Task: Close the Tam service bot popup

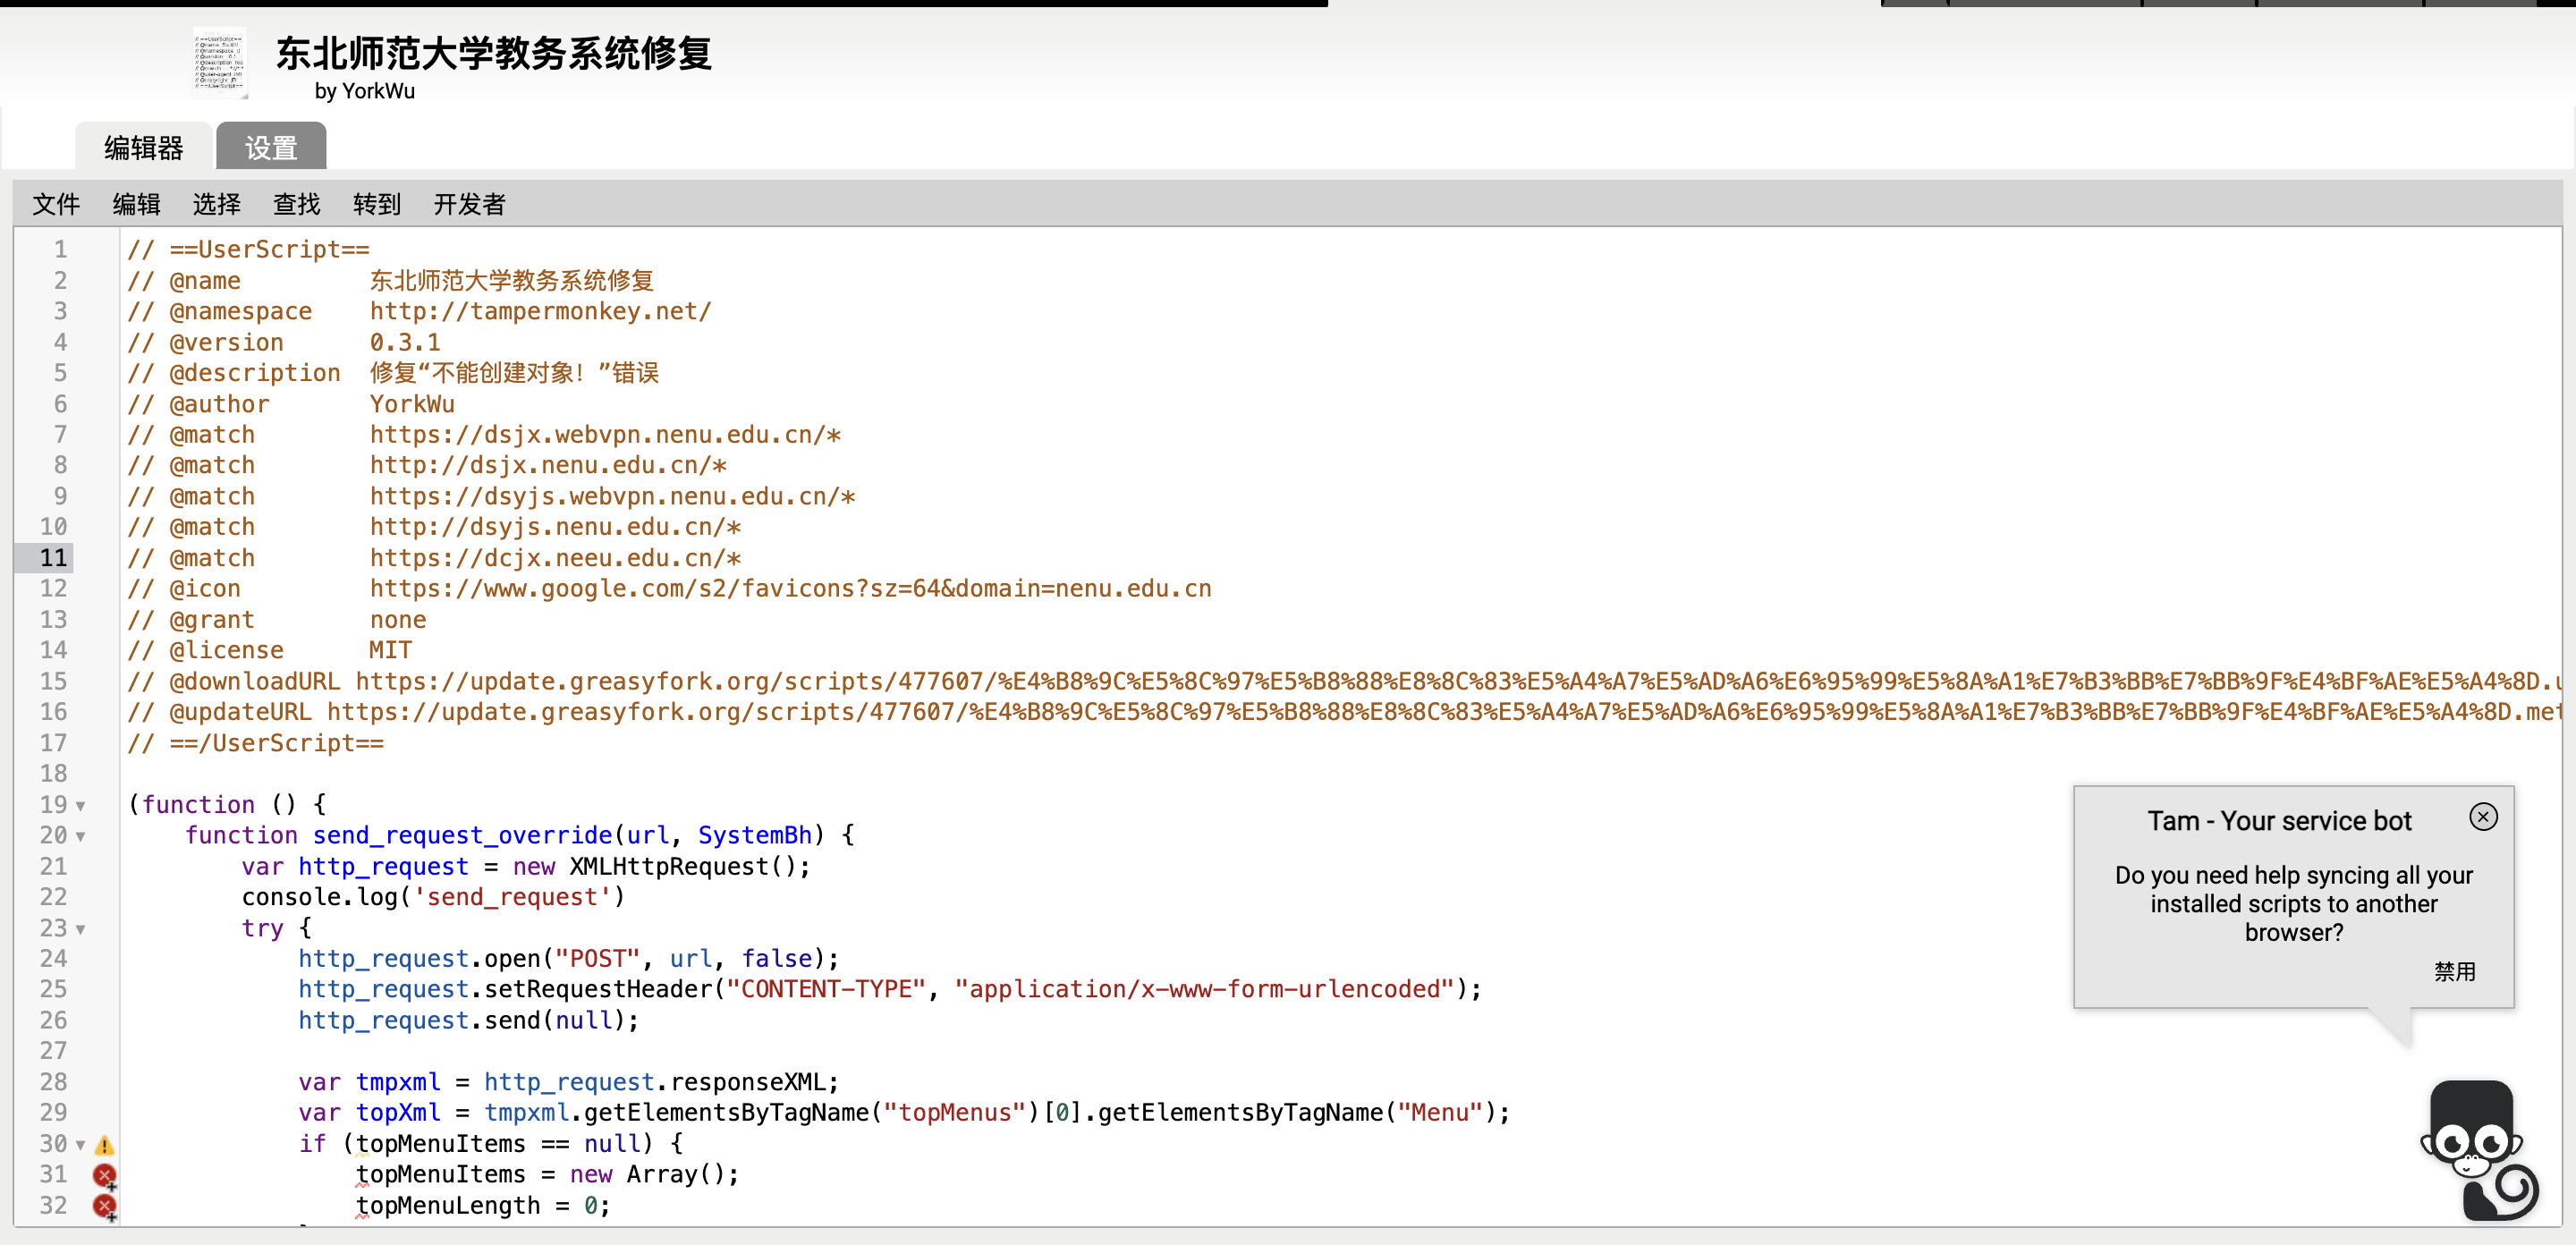Action: 2482,816
